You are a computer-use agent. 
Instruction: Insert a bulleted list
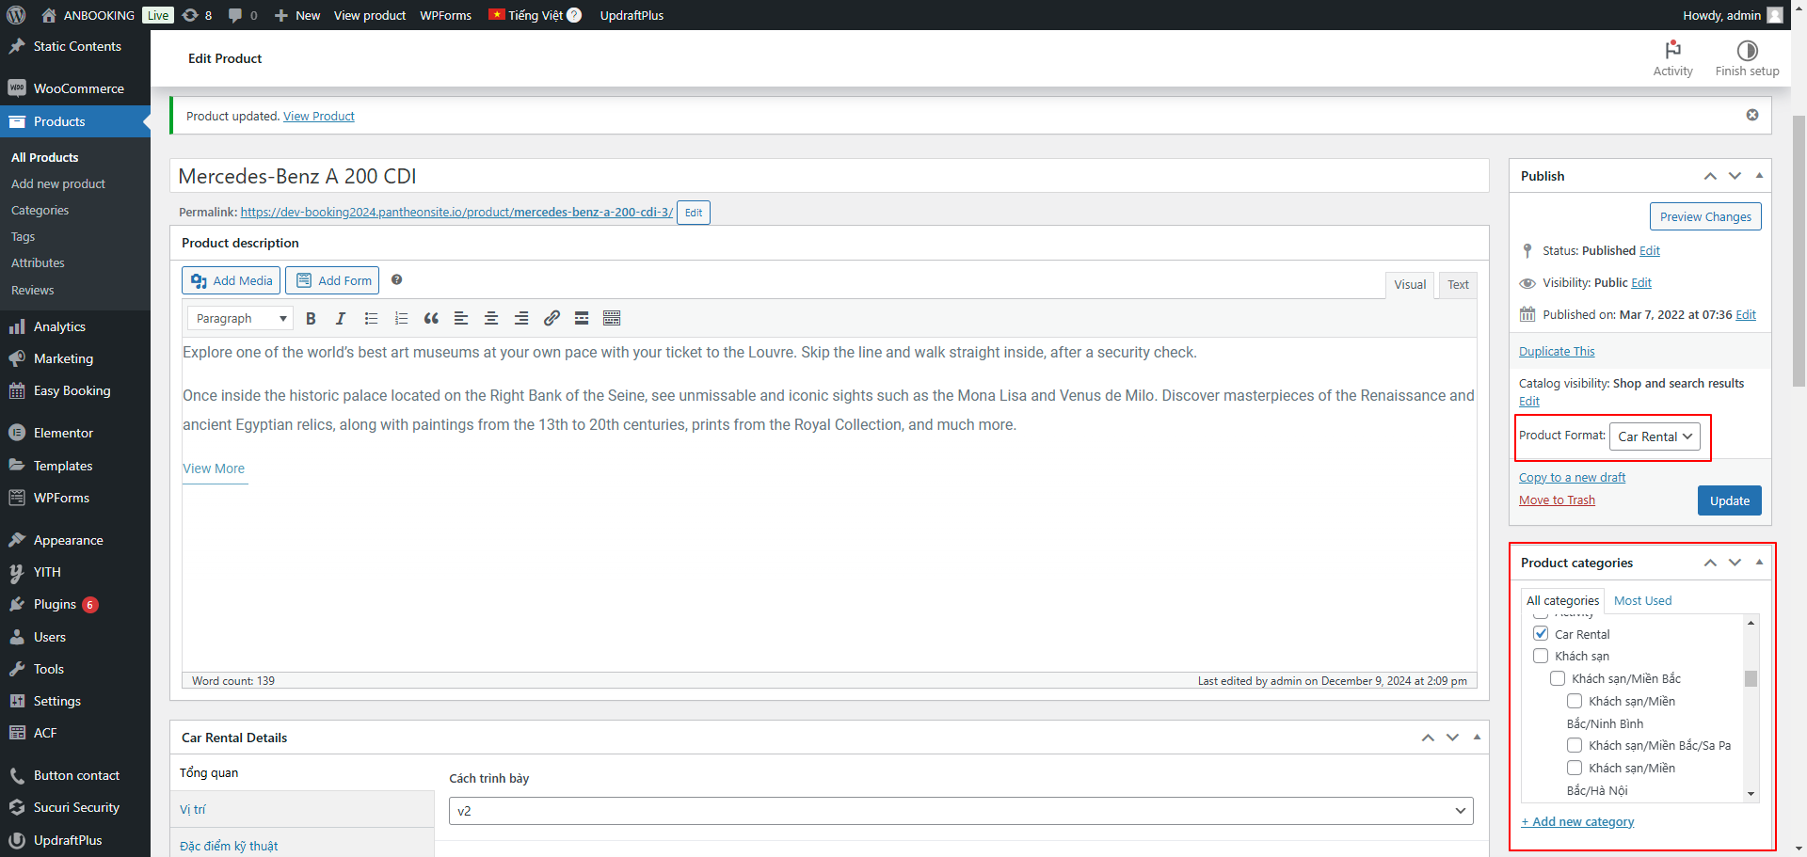pos(371,318)
